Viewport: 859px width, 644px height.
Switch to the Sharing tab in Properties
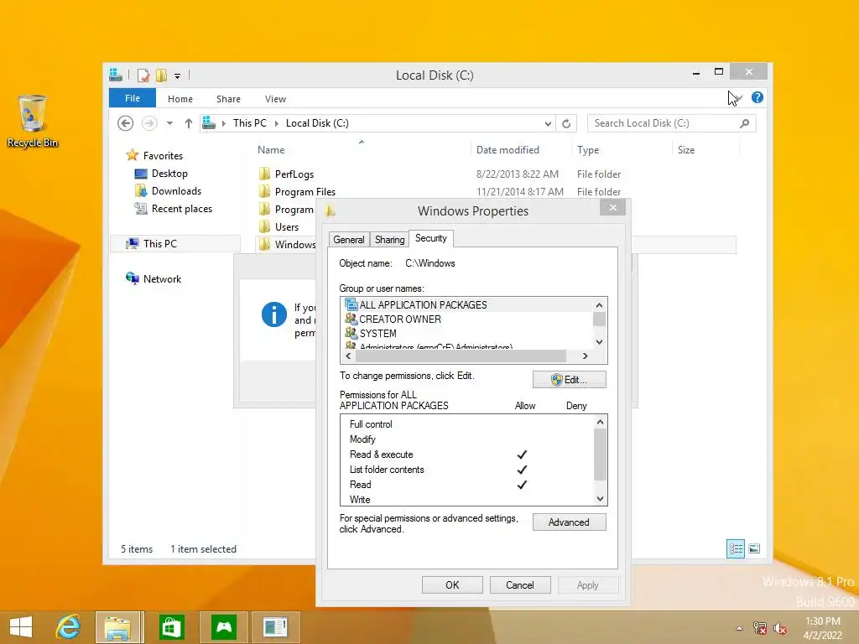(x=389, y=239)
